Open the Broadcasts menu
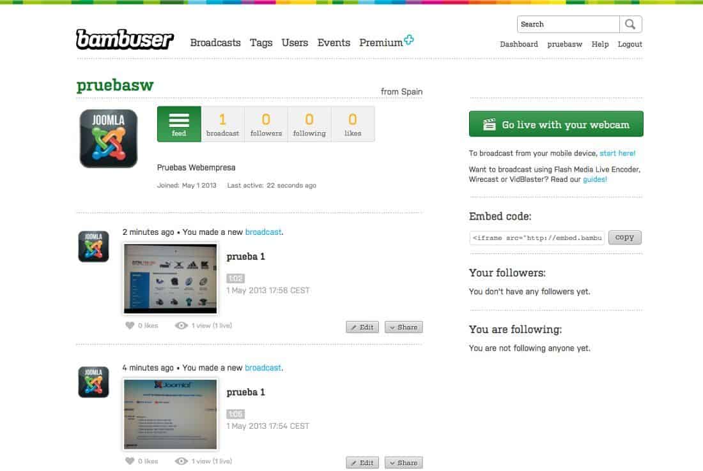Viewport: 703px width, 471px height. click(215, 43)
